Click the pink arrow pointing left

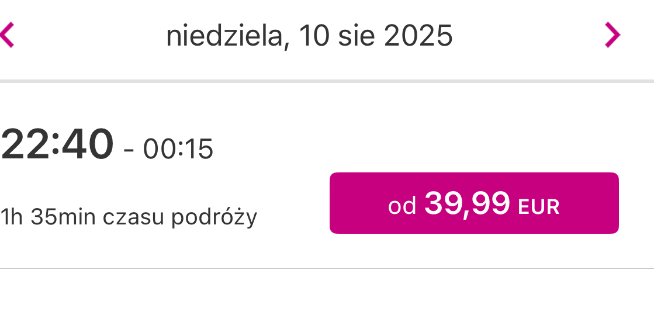[7, 35]
